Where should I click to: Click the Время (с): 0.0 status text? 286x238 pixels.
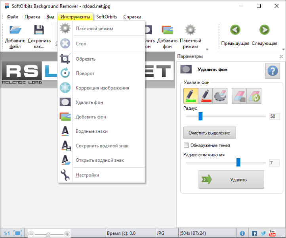click(121, 233)
